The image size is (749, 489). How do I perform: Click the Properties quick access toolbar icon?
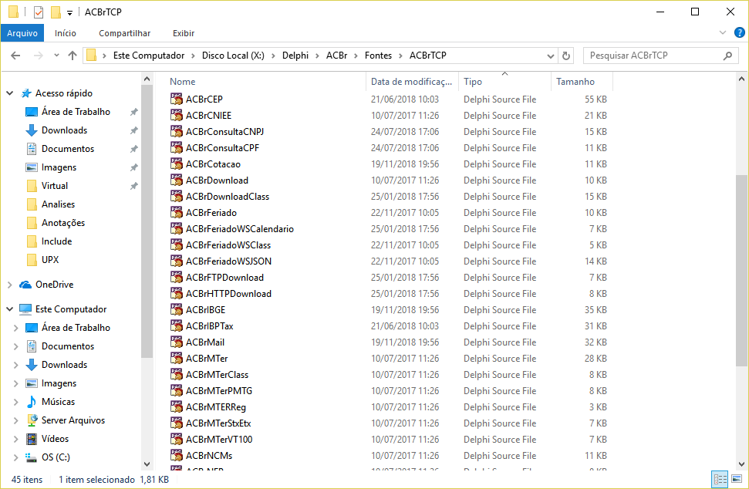[x=39, y=12]
